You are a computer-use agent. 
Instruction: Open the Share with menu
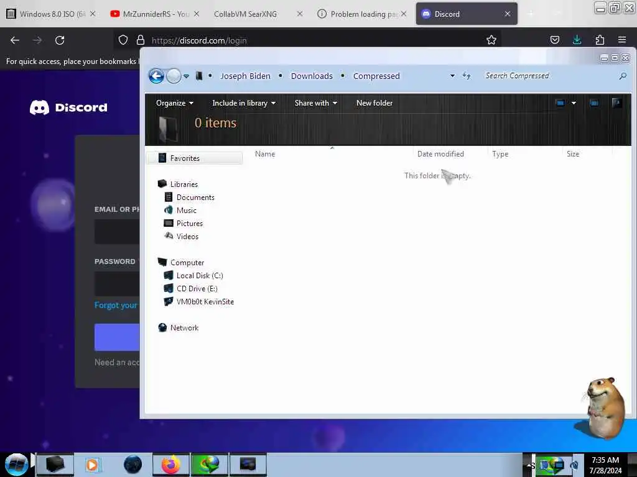pos(315,103)
